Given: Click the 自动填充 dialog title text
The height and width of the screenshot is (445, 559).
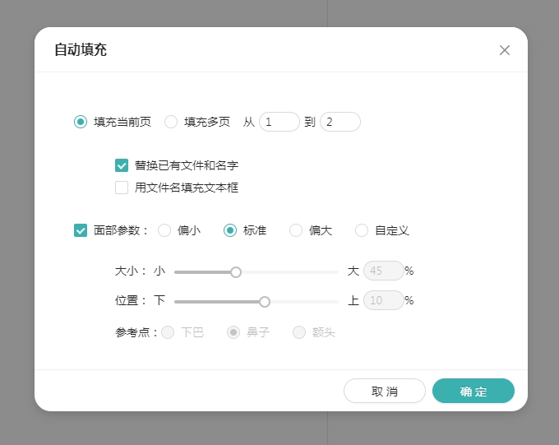Looking at the screenshot, I should 81,49.
